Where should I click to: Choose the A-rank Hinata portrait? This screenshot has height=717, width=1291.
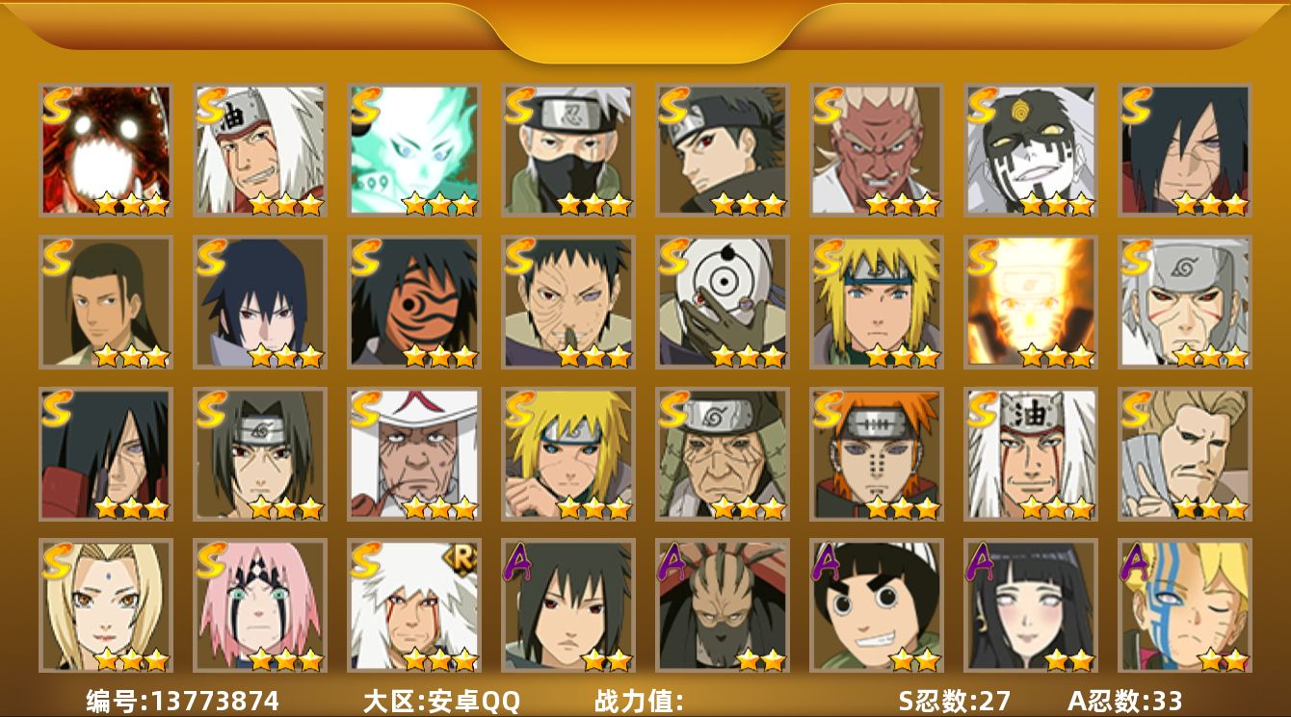1030,605
